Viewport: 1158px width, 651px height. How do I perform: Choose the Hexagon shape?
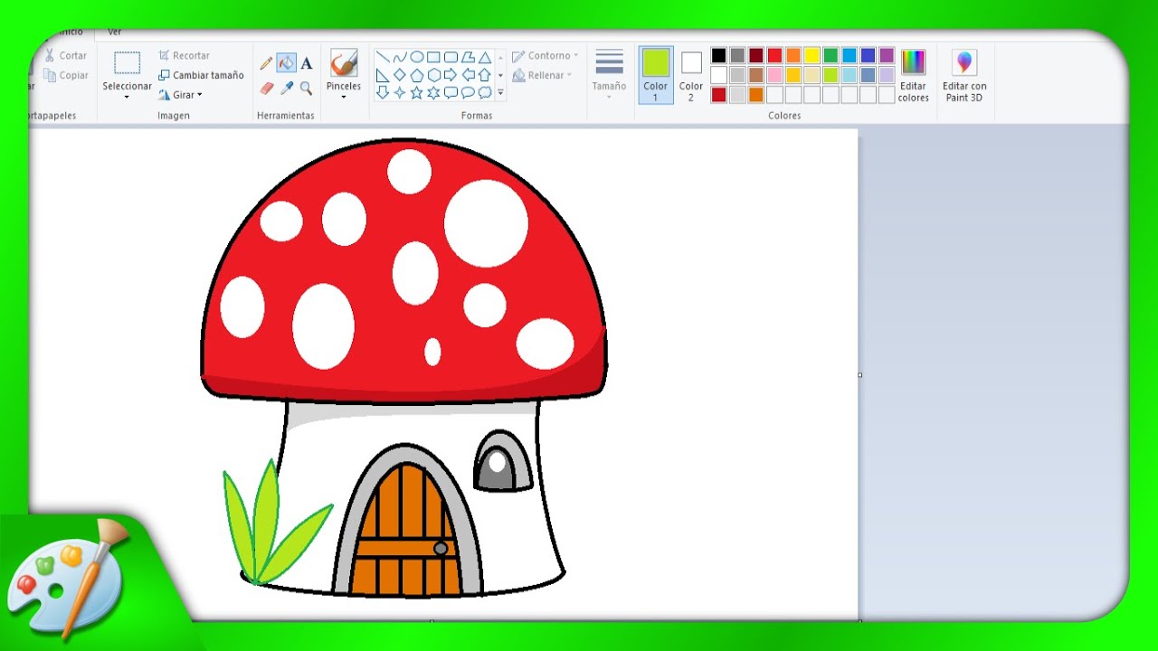(433, 75)
